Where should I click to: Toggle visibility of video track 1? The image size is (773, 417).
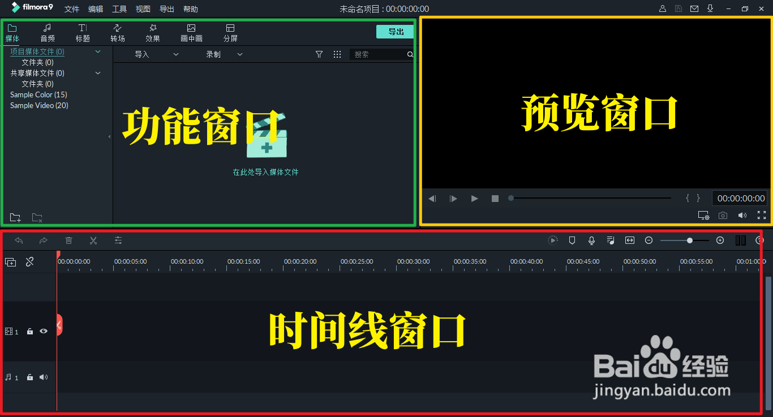point(43,331)
